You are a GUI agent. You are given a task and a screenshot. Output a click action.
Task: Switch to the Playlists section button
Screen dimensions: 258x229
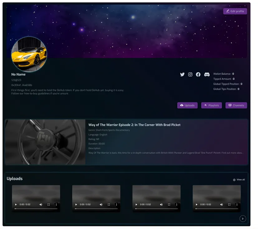pyautogui.click(x=212, y=105)
